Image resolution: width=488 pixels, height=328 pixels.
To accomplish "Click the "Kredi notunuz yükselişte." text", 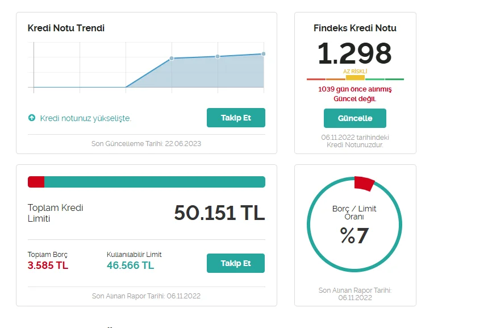I will pyautogui.click(x=85, y=118).
